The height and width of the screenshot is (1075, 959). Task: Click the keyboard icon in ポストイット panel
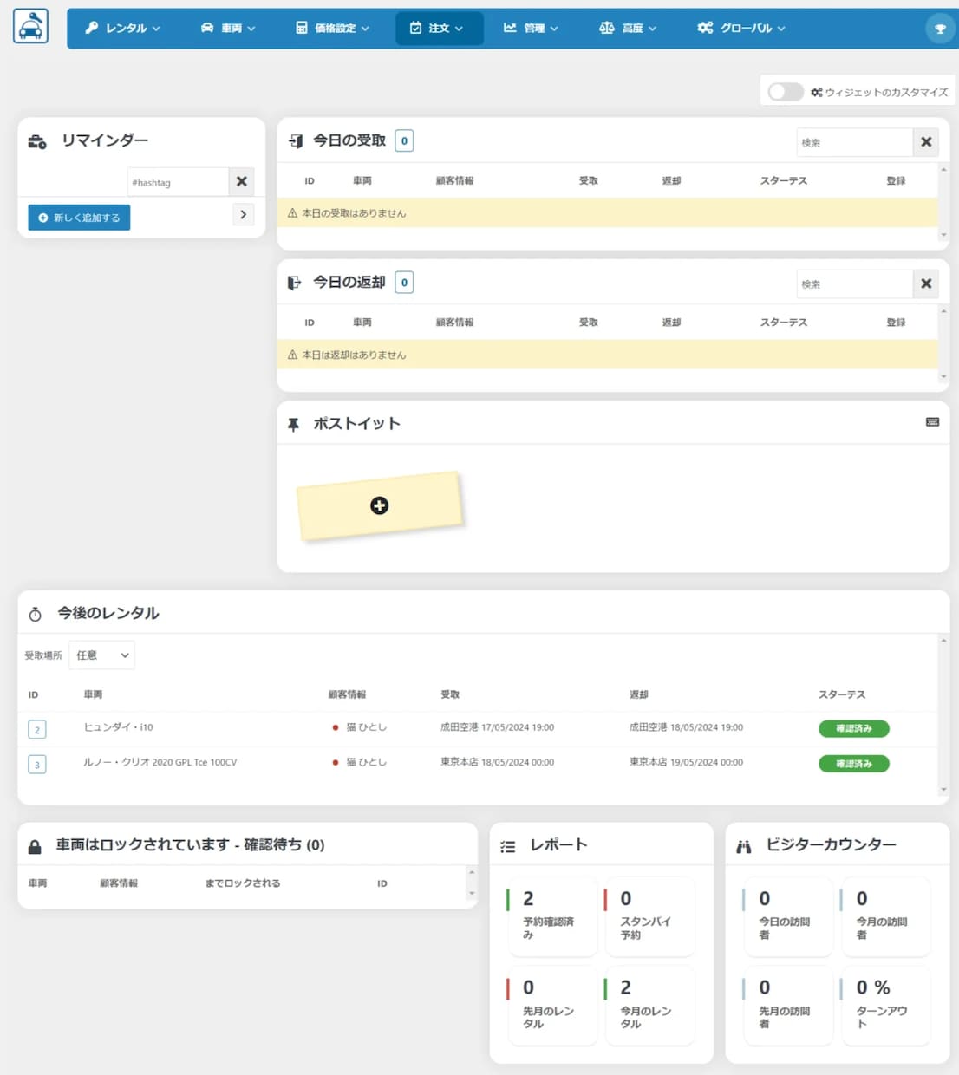point(933,422)
